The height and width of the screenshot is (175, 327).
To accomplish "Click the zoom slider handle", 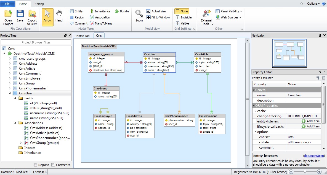I will tap(305, 172).
